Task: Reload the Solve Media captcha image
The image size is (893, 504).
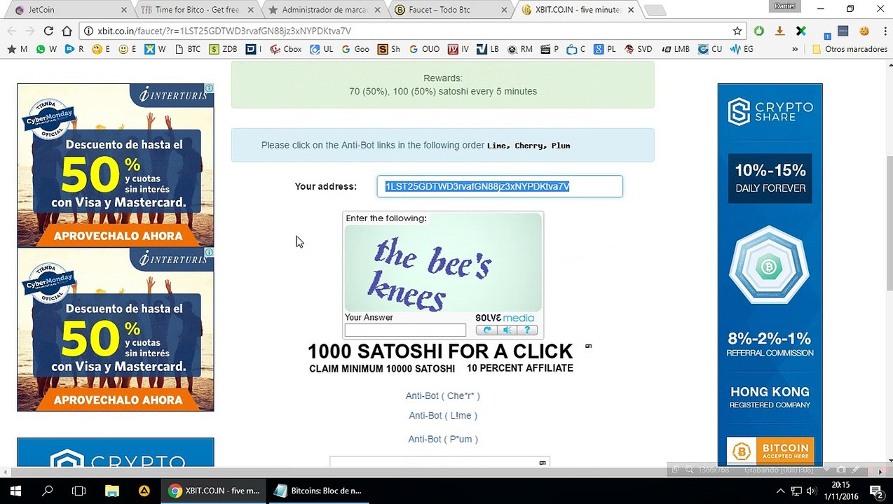Action: 487,330
